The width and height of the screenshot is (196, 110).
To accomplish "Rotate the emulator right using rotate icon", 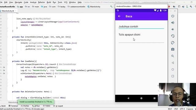I will [x=173, y=43].
